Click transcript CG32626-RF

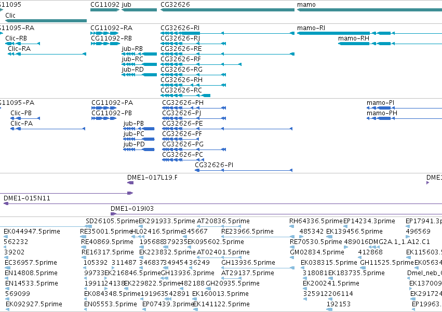point(201,64)
